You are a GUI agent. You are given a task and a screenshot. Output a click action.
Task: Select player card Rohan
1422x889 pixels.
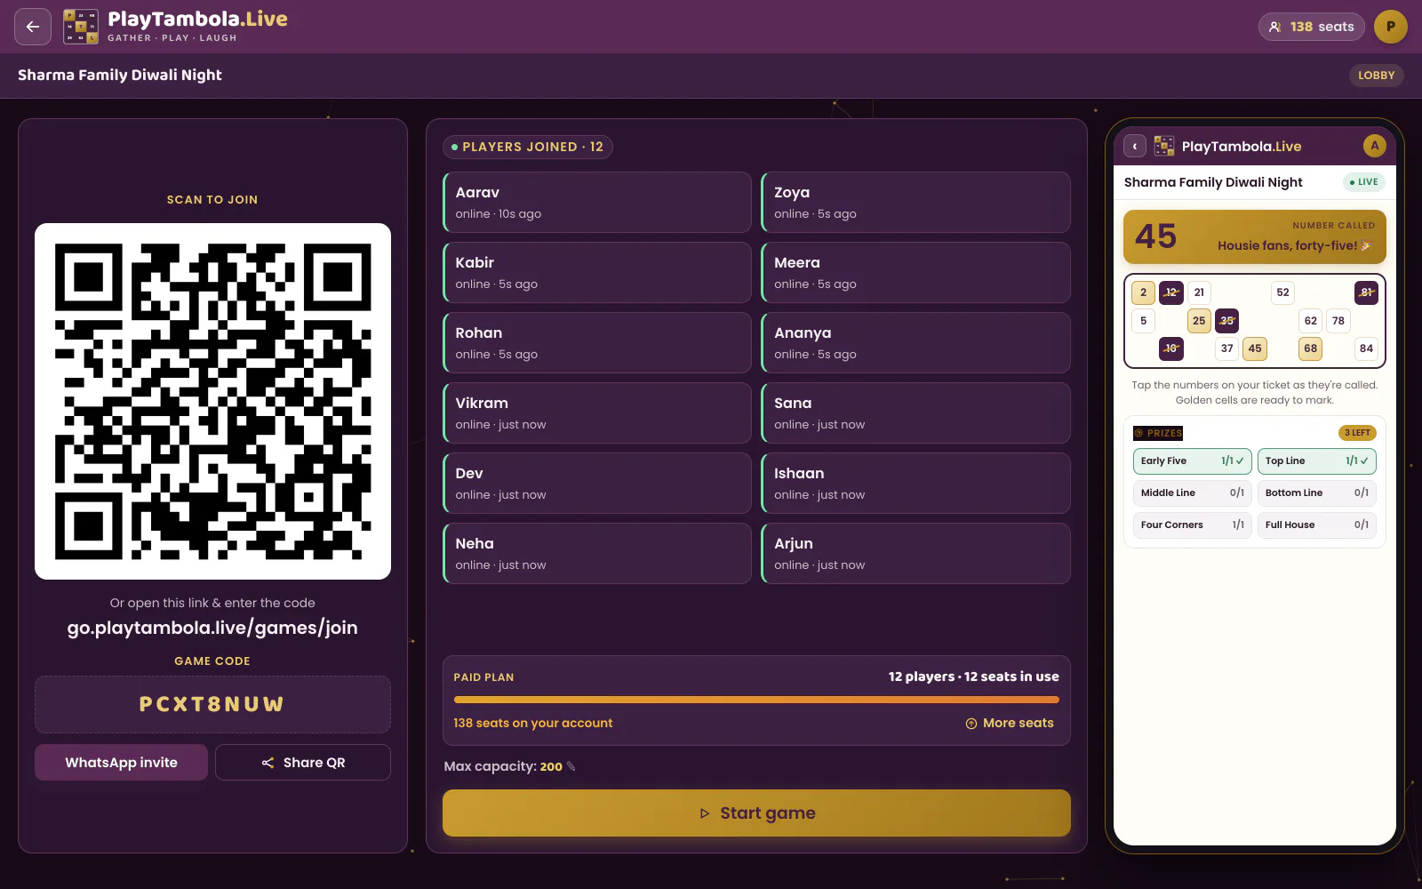point(597,343)
